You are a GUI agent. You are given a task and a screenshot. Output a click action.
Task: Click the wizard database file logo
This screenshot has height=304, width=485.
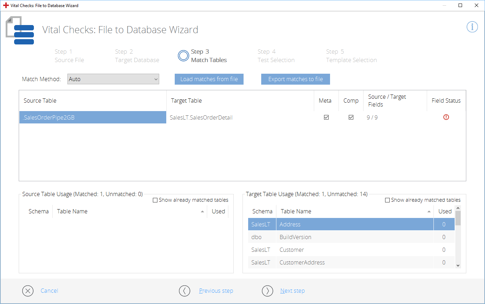coord(20,31)
